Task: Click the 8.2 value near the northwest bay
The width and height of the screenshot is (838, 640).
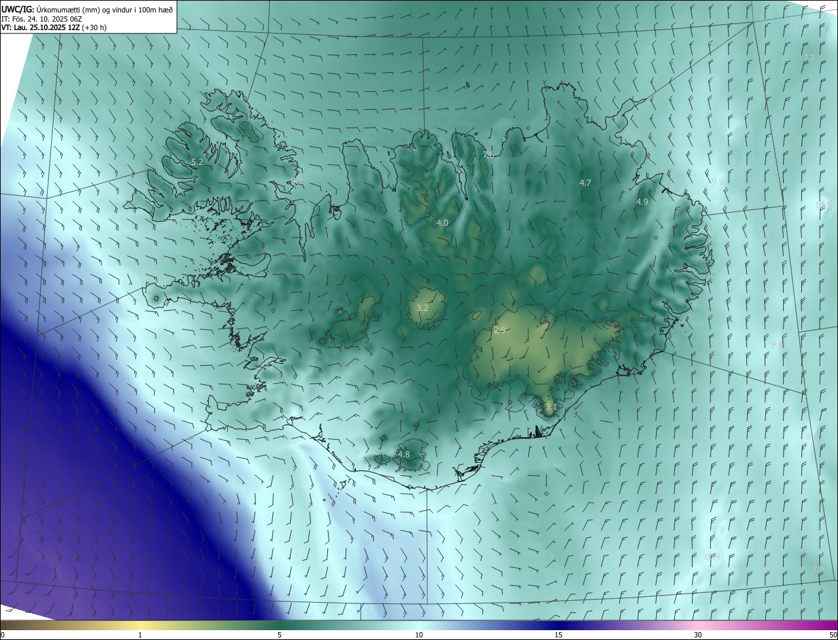Action: pos(297,181)
